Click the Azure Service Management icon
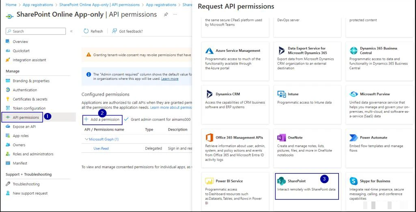The width and height of the screenshot is (416, 212). [x=209, y=51]
